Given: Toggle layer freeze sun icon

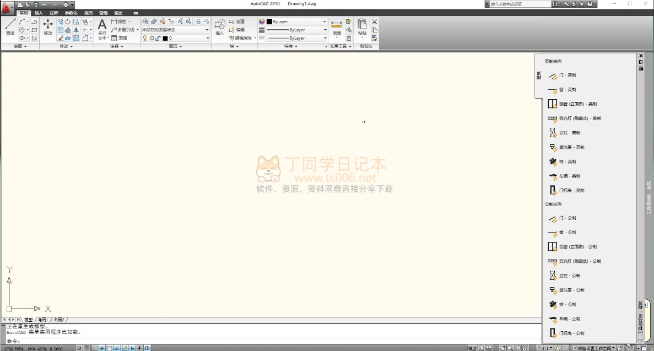Looking at the screenshot, I should pos(152,38).
